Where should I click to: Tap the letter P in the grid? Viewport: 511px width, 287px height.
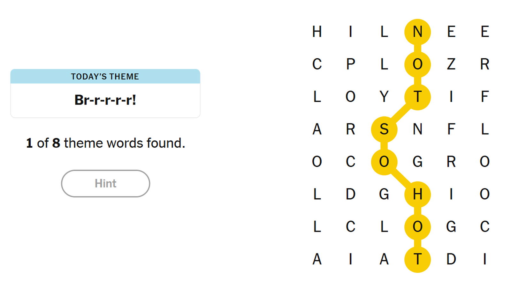pyautogui.click(x=350, y=64)
